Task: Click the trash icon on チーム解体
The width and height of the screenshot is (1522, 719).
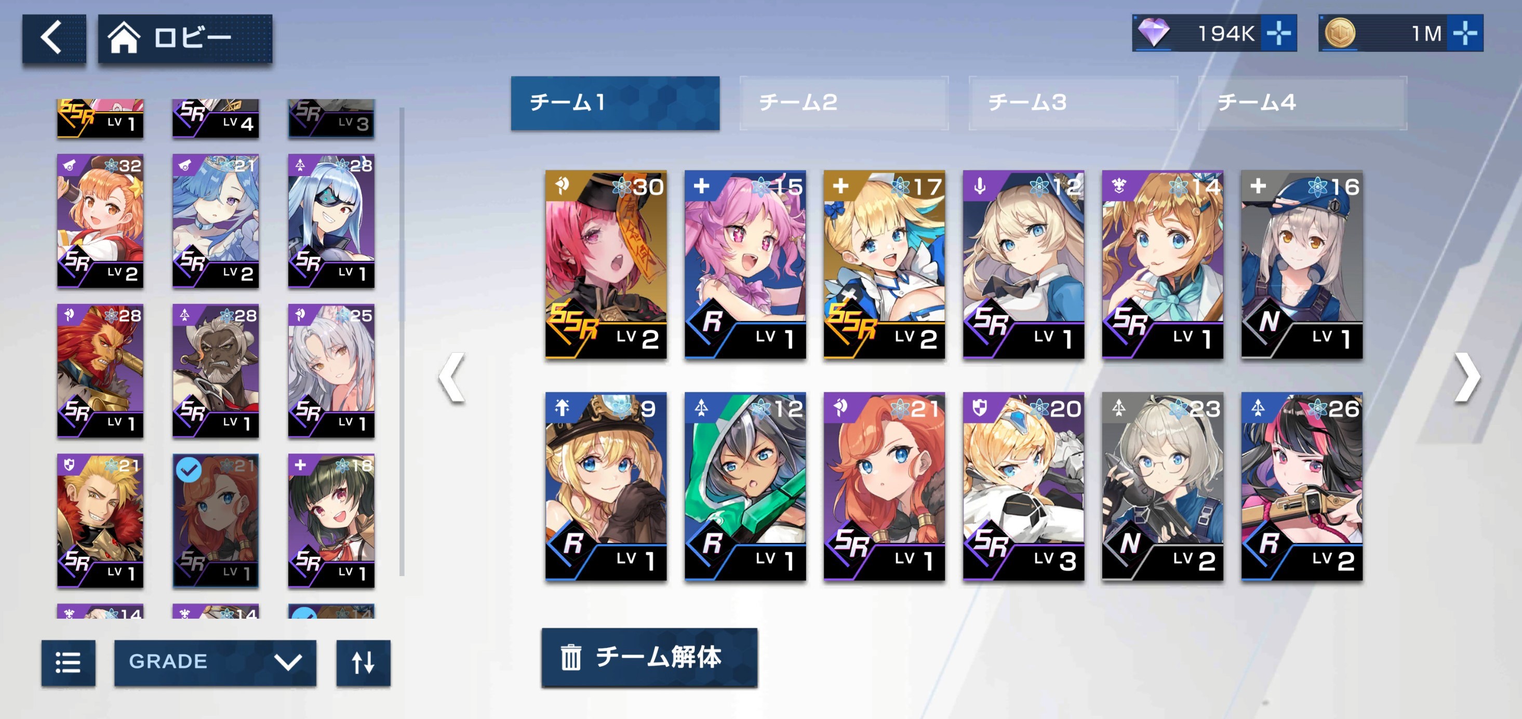Action: tap(571, 657)
